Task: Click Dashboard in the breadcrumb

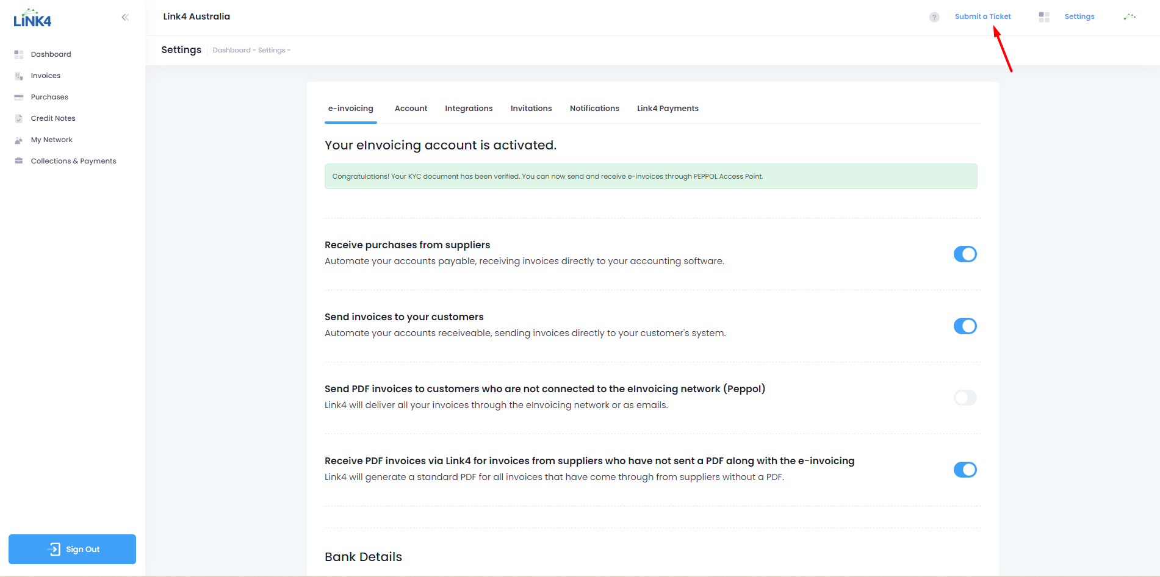Action: [231, 50]
